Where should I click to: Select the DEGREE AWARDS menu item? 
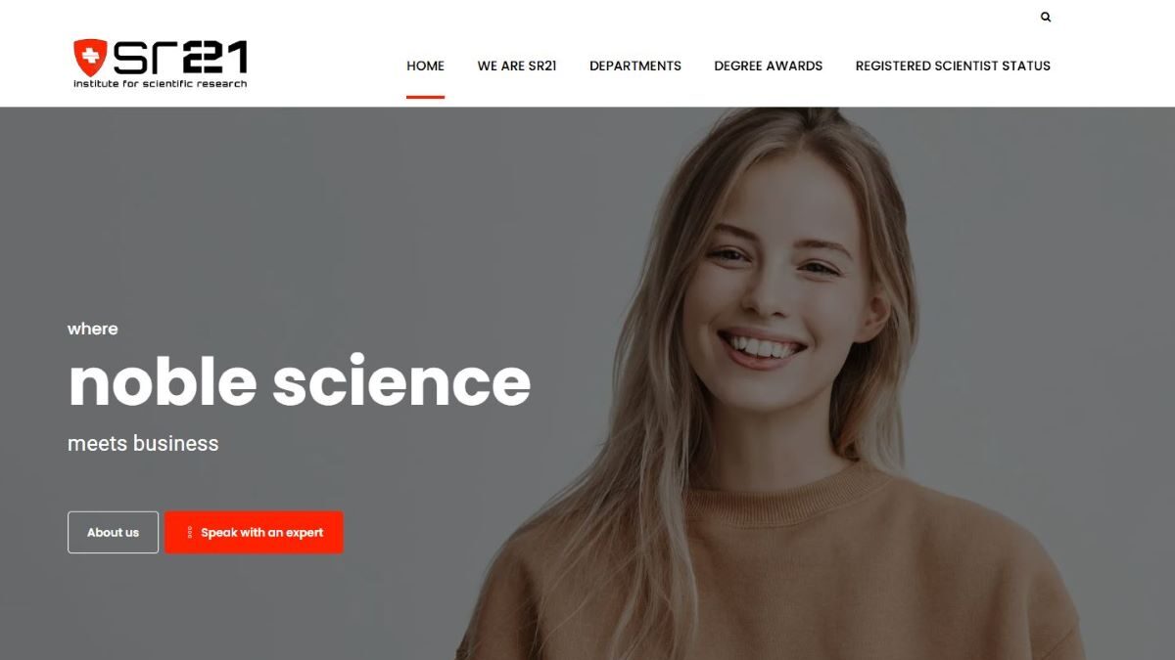click(769, 66)
